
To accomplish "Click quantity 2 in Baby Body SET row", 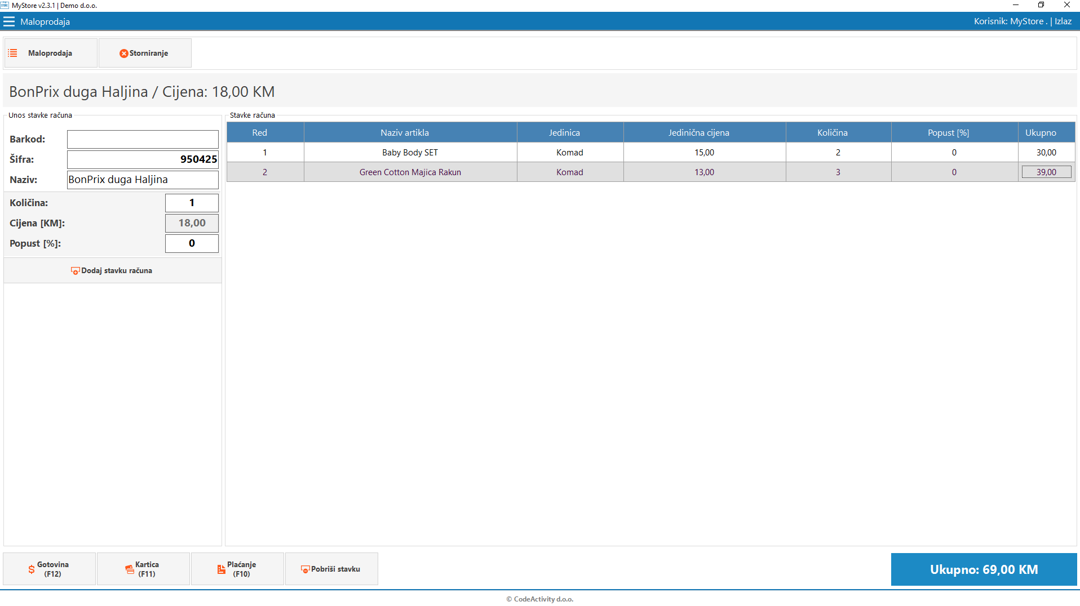I will (838, 153).
